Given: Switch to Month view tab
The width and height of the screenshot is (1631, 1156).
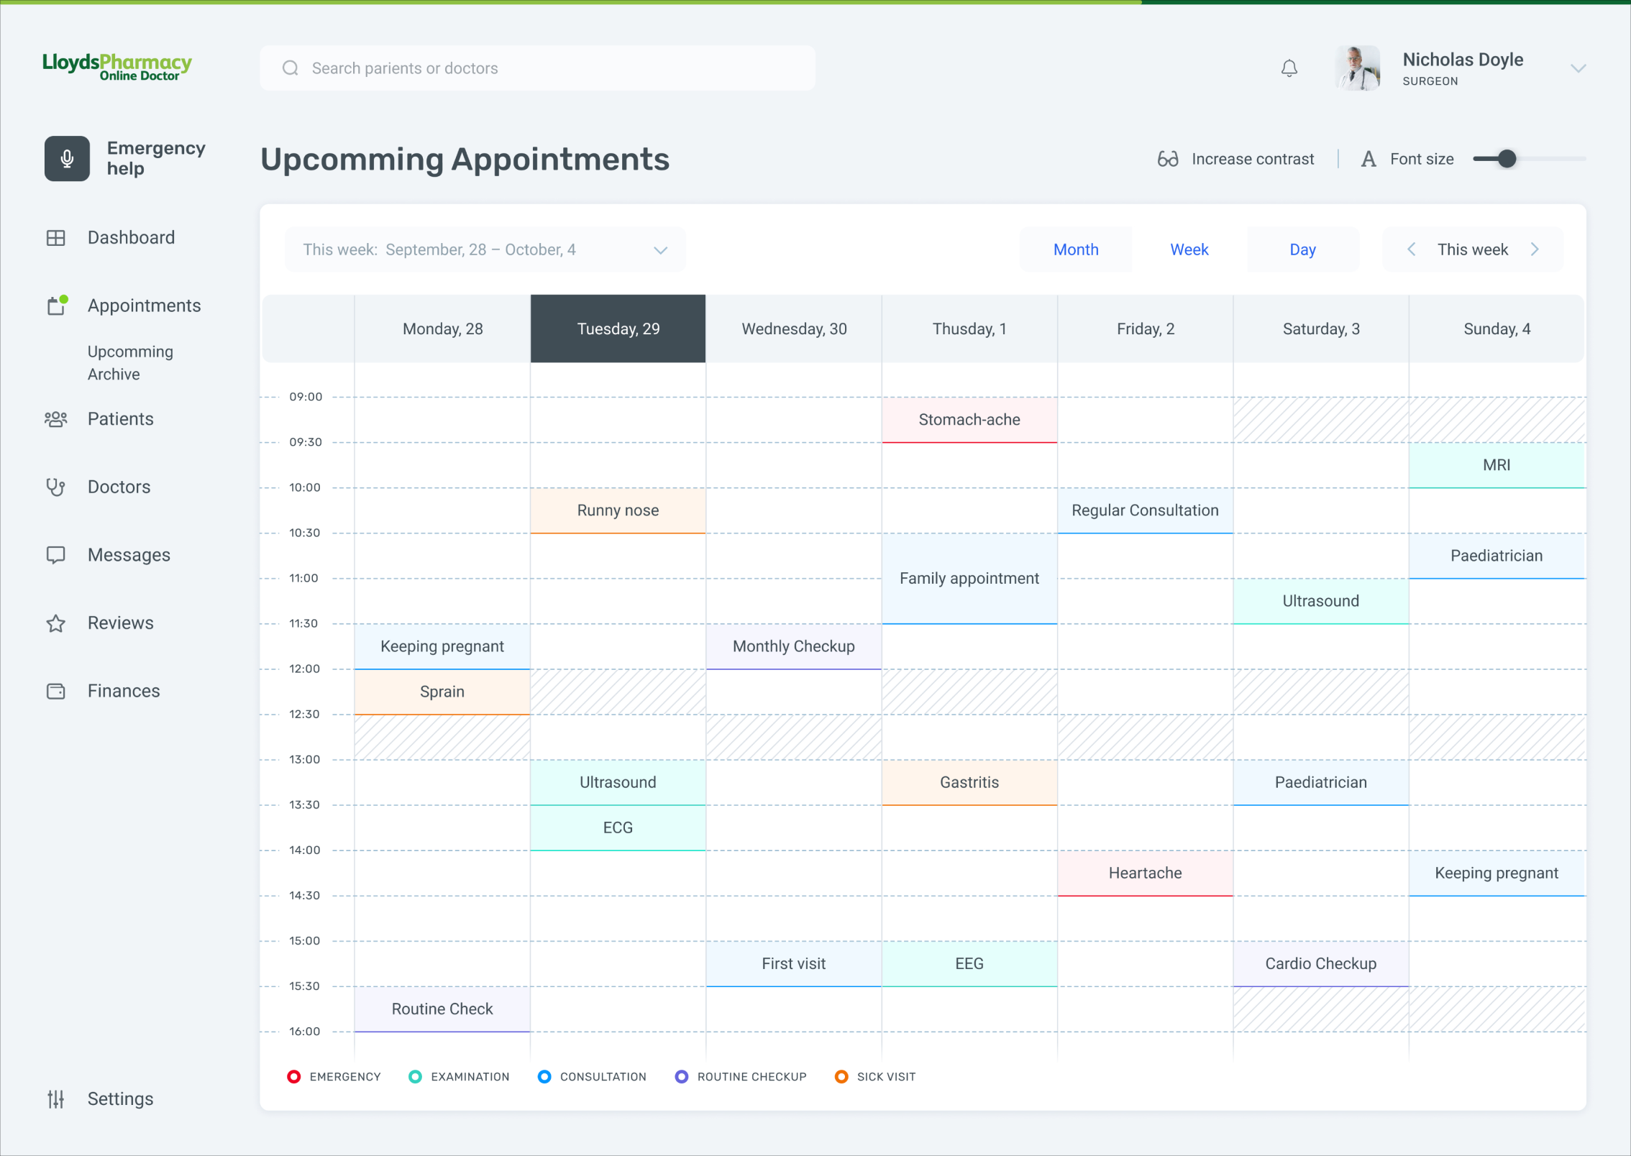Looking at the screenshot, I should click(1075, 249).
